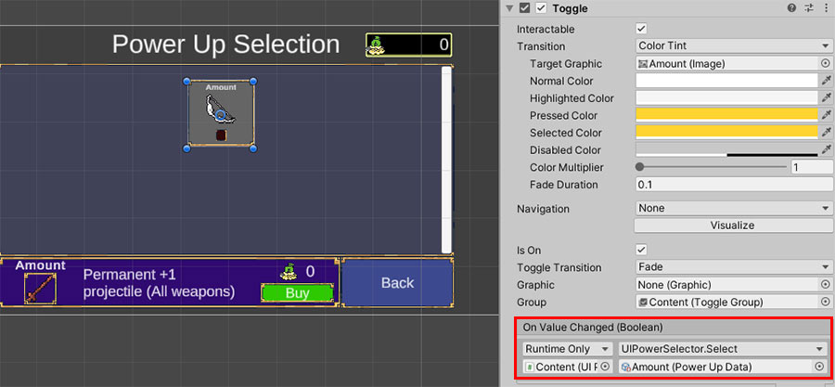Pick Disabled Color with eyedropper

click(826, 149)
